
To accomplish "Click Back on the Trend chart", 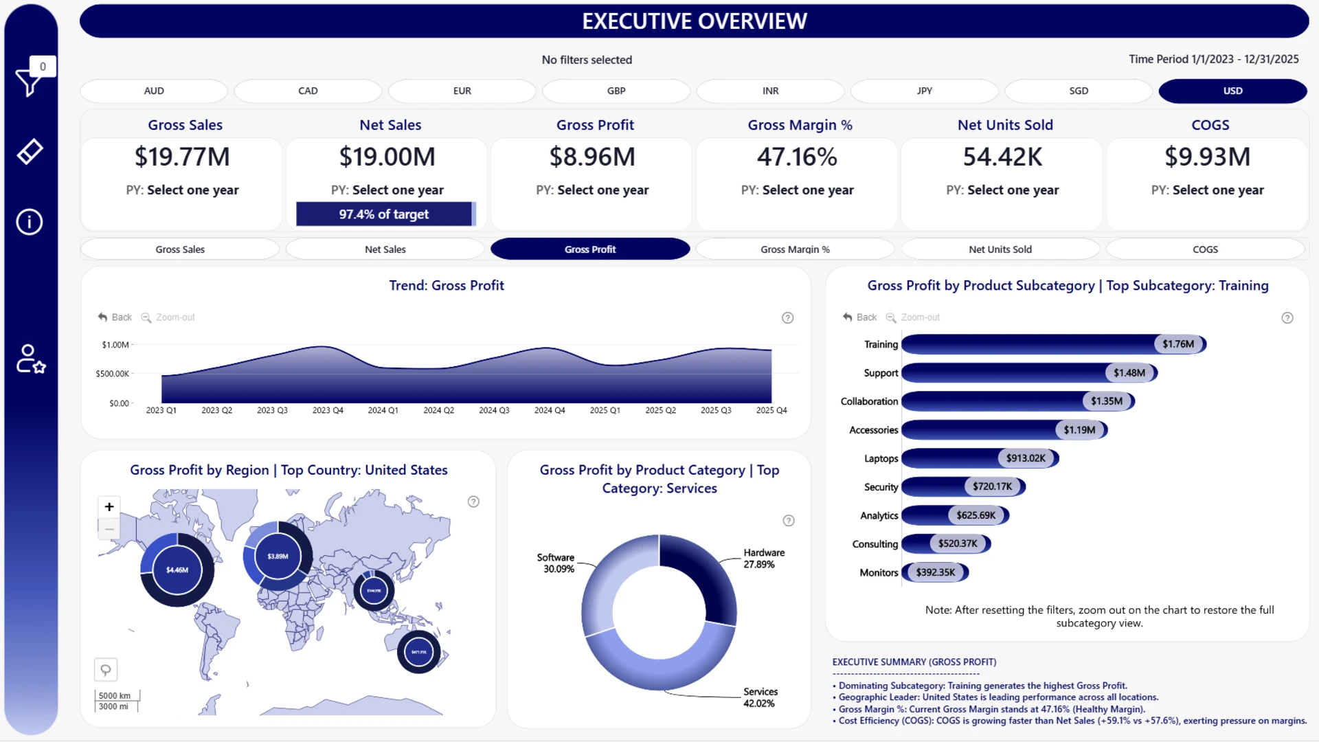I will pyautogui.click(x=115, y=317).
